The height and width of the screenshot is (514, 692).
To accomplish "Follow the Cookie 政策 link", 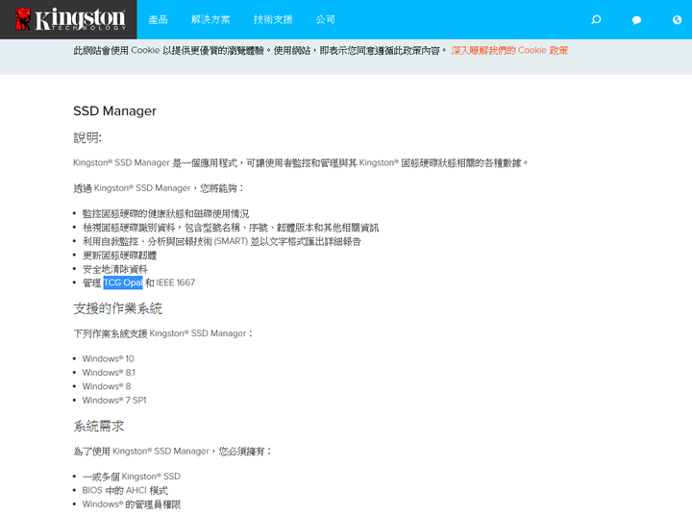I will (x=509, y=50).
